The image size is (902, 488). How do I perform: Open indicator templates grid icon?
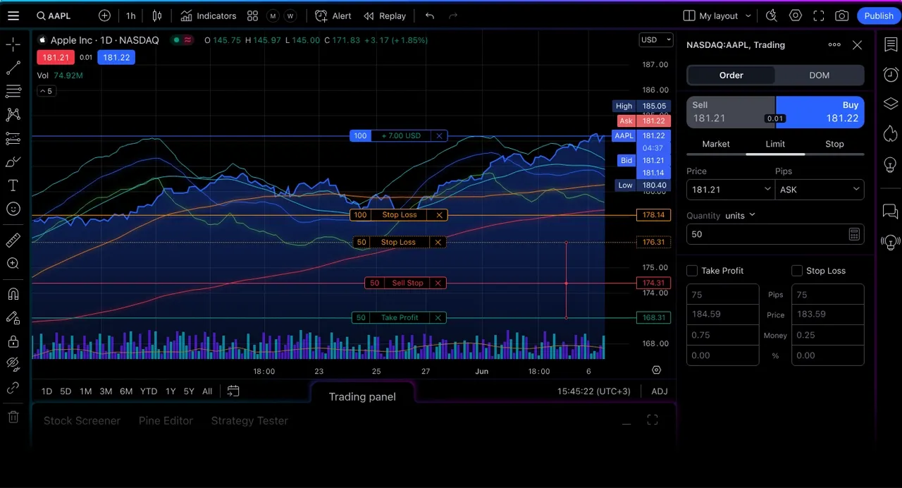[x=253, y=16]
